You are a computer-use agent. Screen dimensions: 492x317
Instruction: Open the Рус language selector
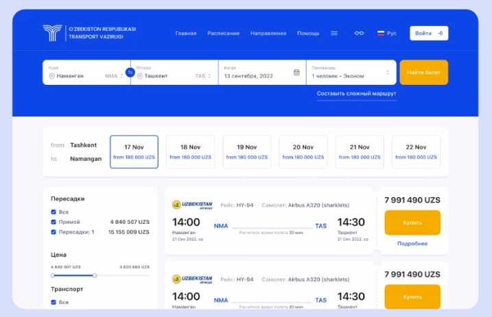(x=387, y=33)
